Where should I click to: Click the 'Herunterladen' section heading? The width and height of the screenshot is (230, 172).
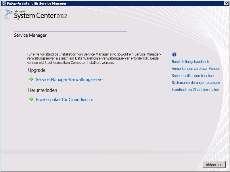(43, 90)
